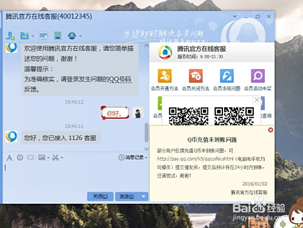Click the blue police cap report icon
Viewport: 303px width, 228px height.
coord(72,36)
